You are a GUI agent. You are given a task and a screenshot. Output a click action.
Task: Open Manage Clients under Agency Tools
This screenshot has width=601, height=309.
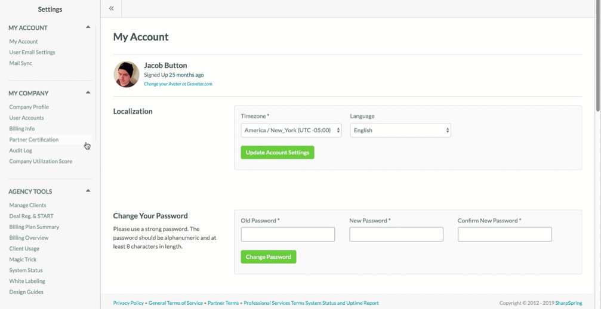coord(27,205)
